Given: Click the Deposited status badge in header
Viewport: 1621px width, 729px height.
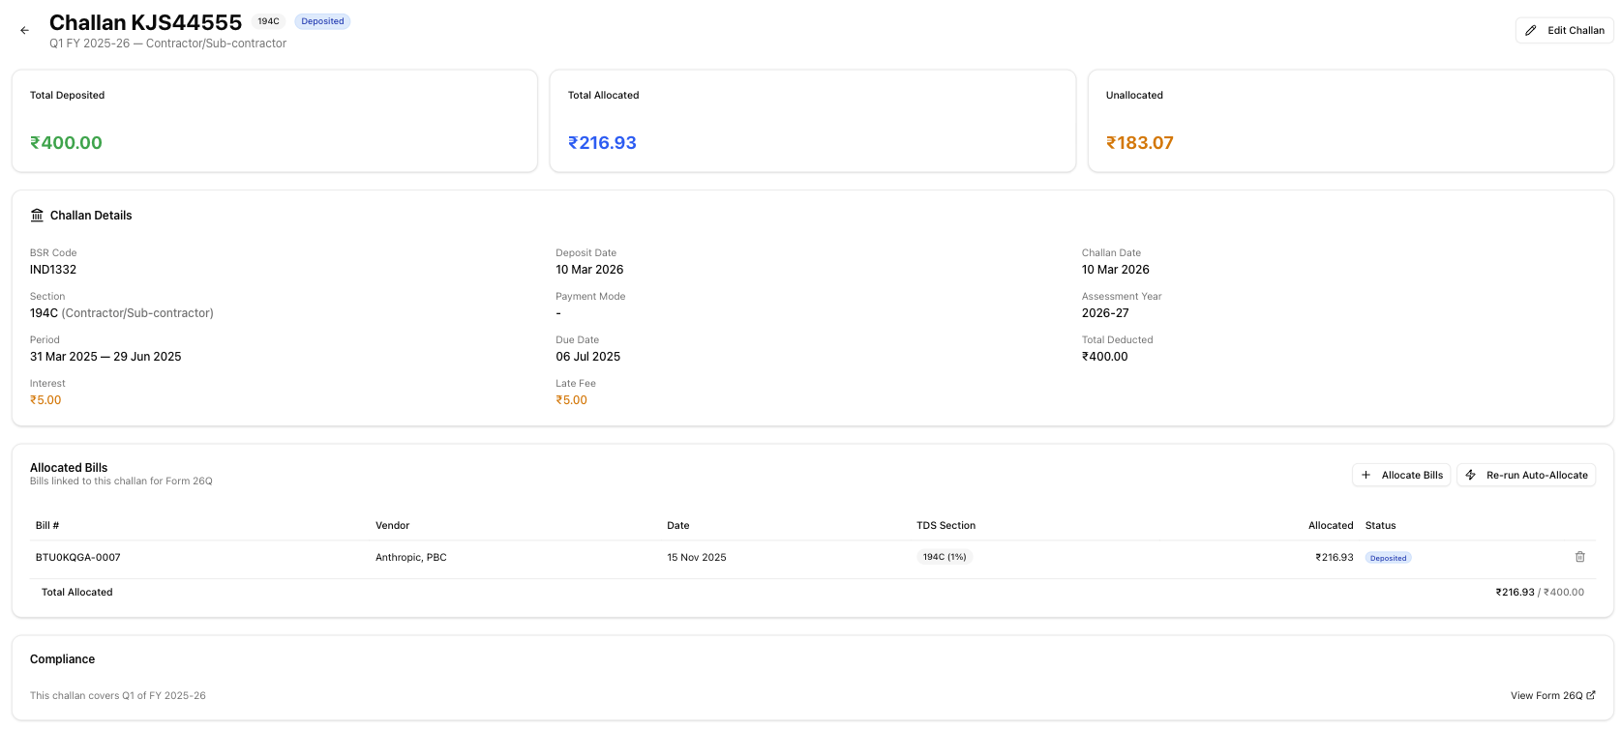Looking at the screenshot, I should tap(322, 21).
